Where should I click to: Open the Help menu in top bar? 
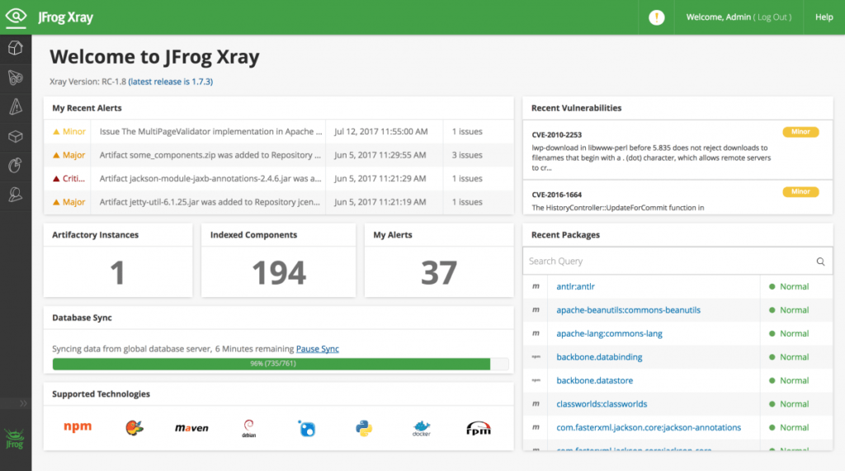point(824,17)
